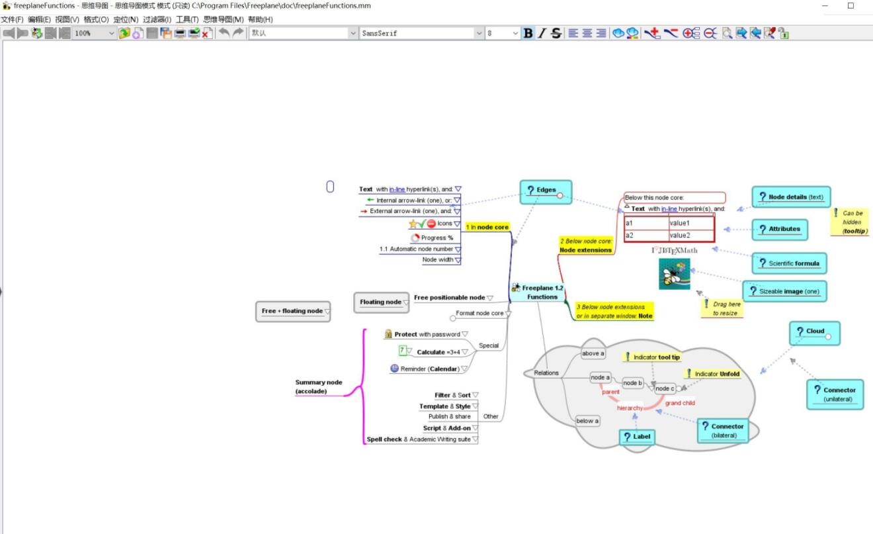This screenshot has width=873, height=534.
Task: Print the map using printer icon
Action: pos(179,33)
